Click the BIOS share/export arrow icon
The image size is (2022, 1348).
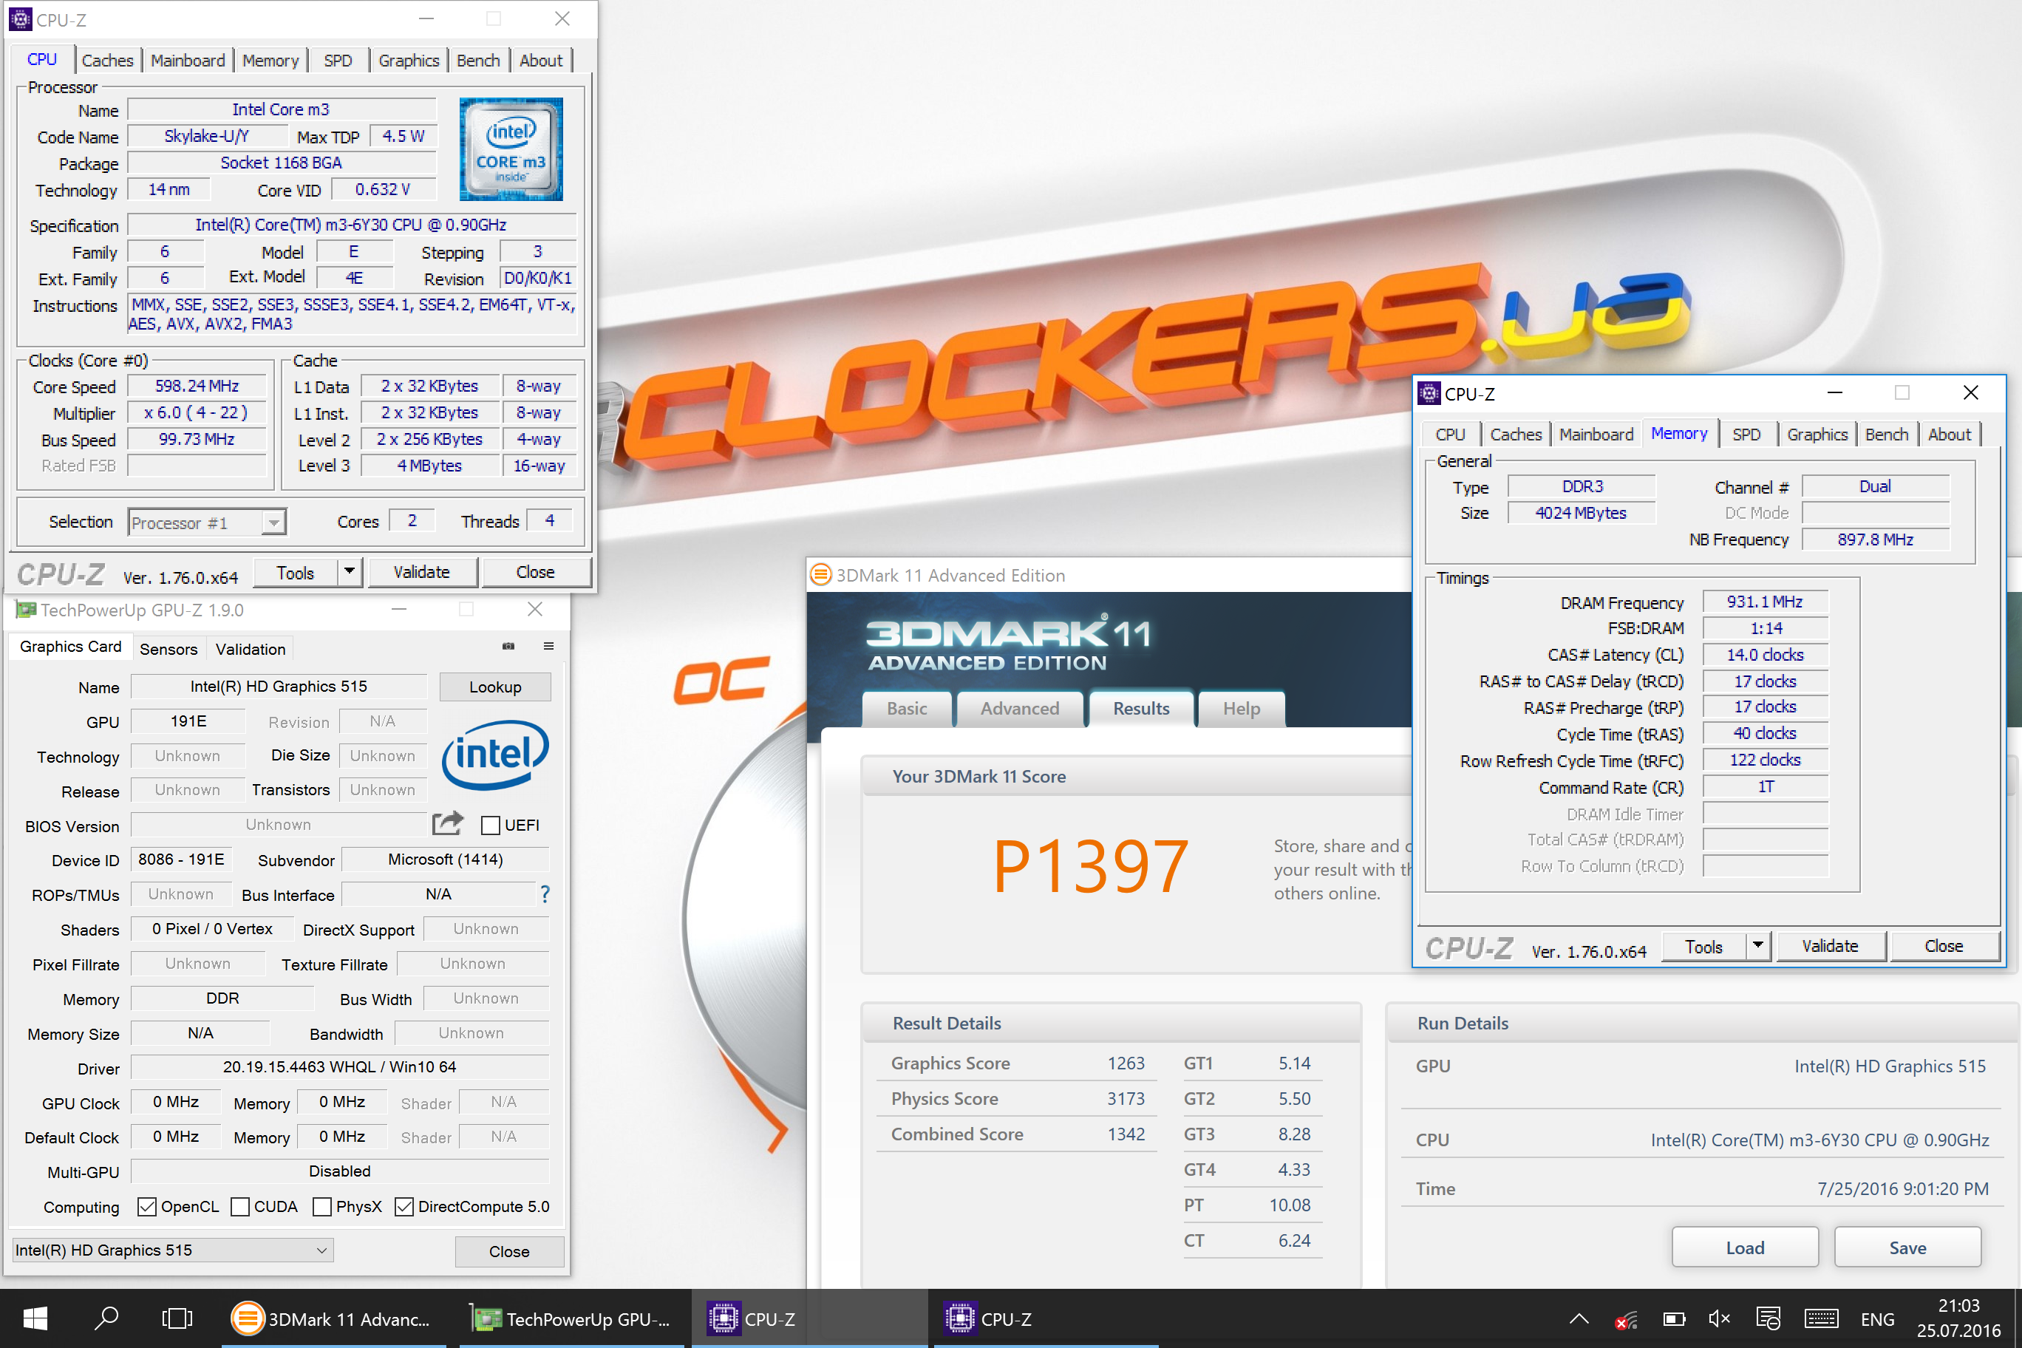(x=448, y=823)
